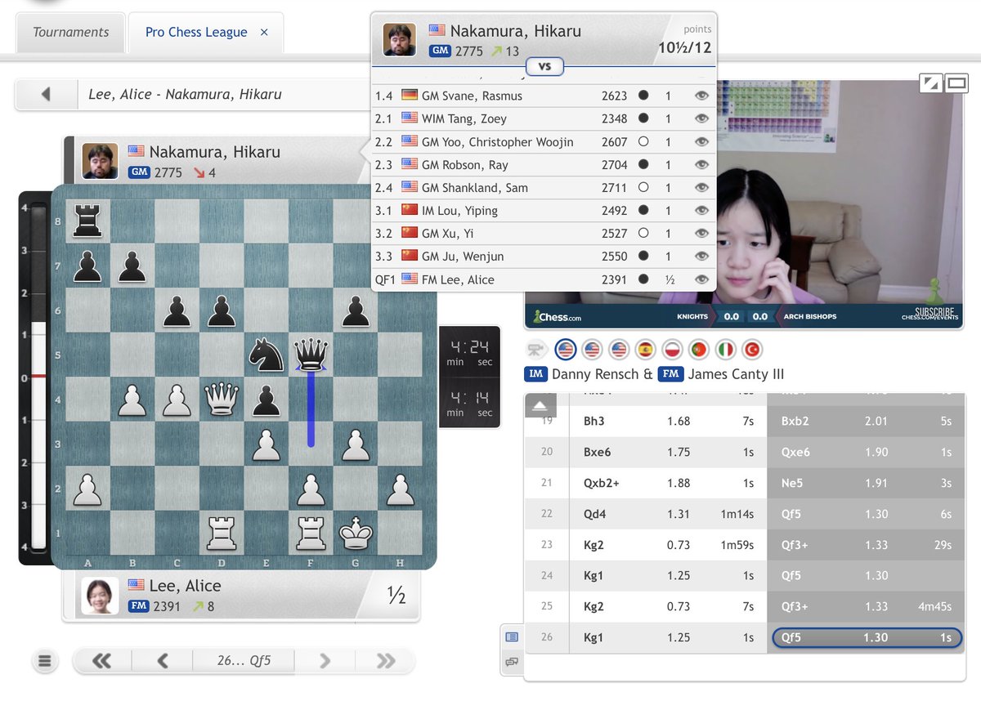Viewport: 981px width, 701px height.
Task: Toggle eye icon beside GM Yoo, Christopher Woojin
Action: (701, 141)
